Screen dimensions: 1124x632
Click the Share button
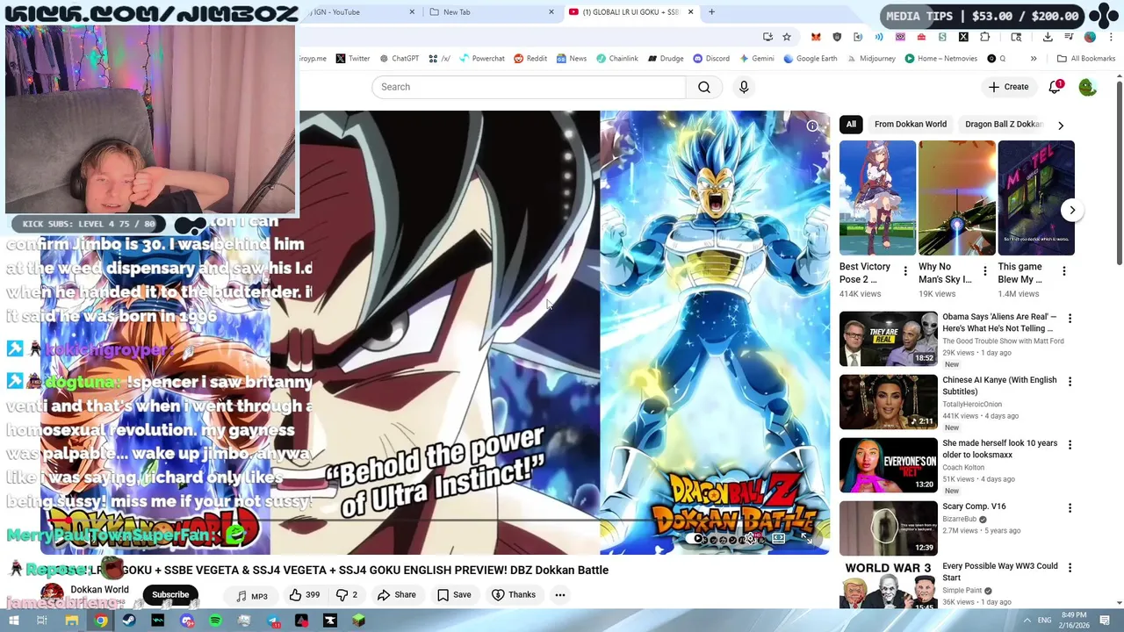click(x=397, y=595)
